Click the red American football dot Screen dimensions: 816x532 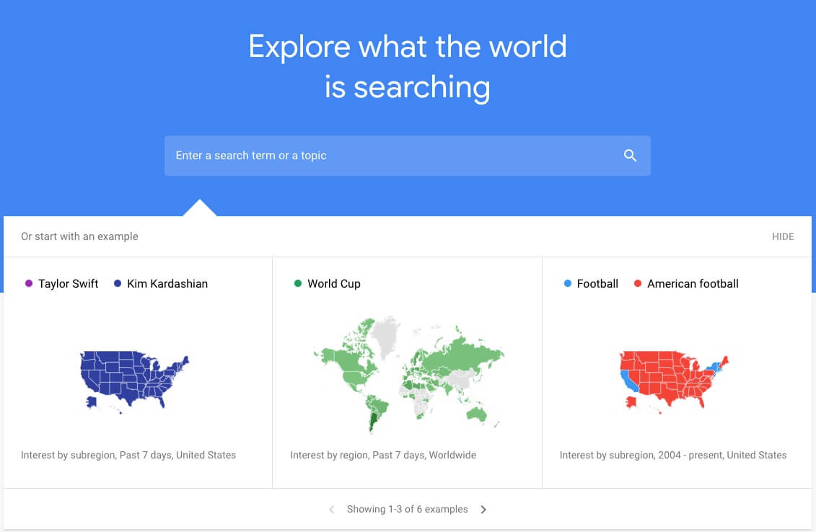[638, 284]
